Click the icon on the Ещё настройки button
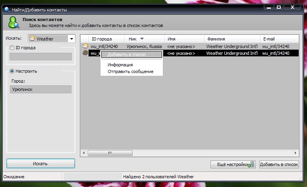 [251, 164]
